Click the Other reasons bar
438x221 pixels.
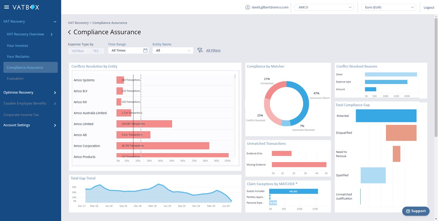(x=391, y=75)
